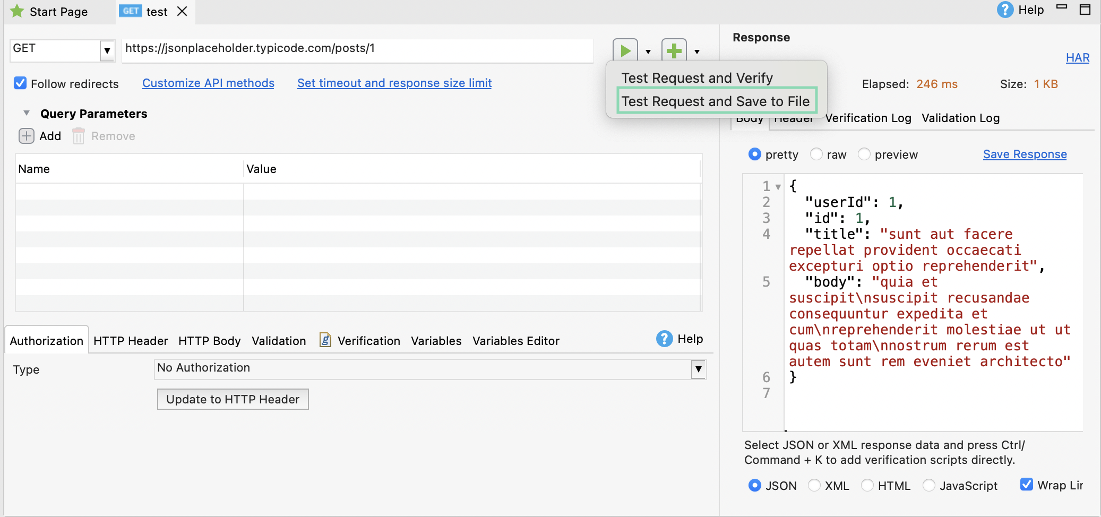Open the Validation Log tab
Viewport: 1101px width, 517px height.
960,118
